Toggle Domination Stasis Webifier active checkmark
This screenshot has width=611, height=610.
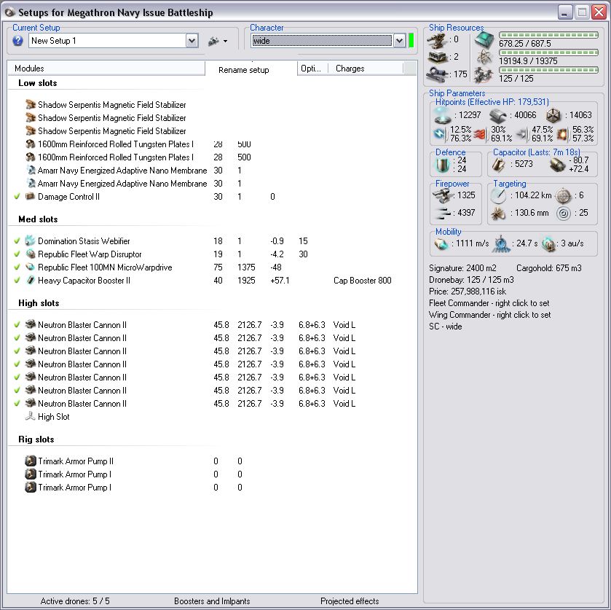(x=17, y=241)
